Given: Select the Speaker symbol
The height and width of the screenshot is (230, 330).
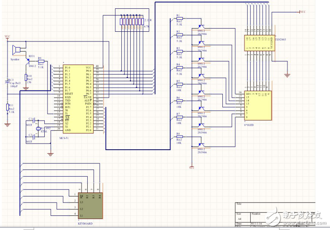Looking at the screenshot, I should tap(17, 49).
